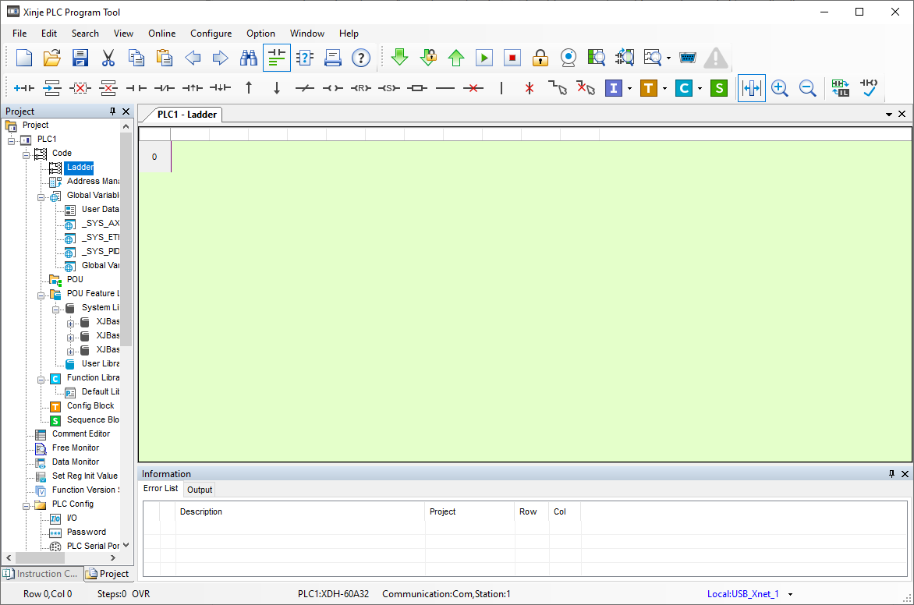Open Data Monitor from the project tree
This screenshot has width=914, height=605.
click(76, 462)
